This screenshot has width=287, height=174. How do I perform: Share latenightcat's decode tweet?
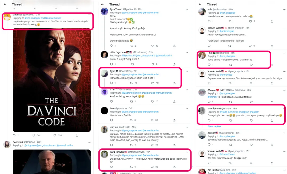tap(272, 120)
